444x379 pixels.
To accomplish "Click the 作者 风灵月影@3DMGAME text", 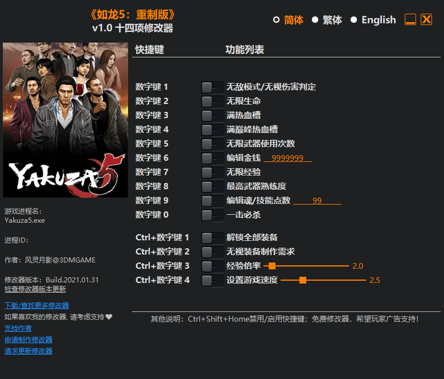I will [x=50, y=260].
